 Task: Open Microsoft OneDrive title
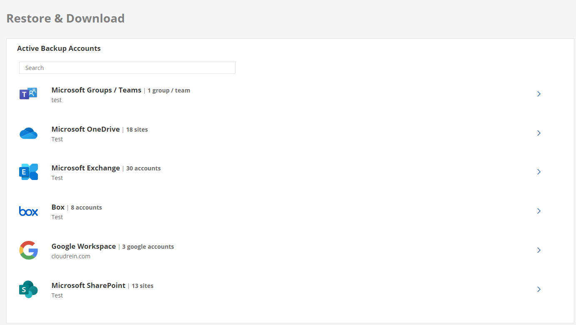pos(86,129)
